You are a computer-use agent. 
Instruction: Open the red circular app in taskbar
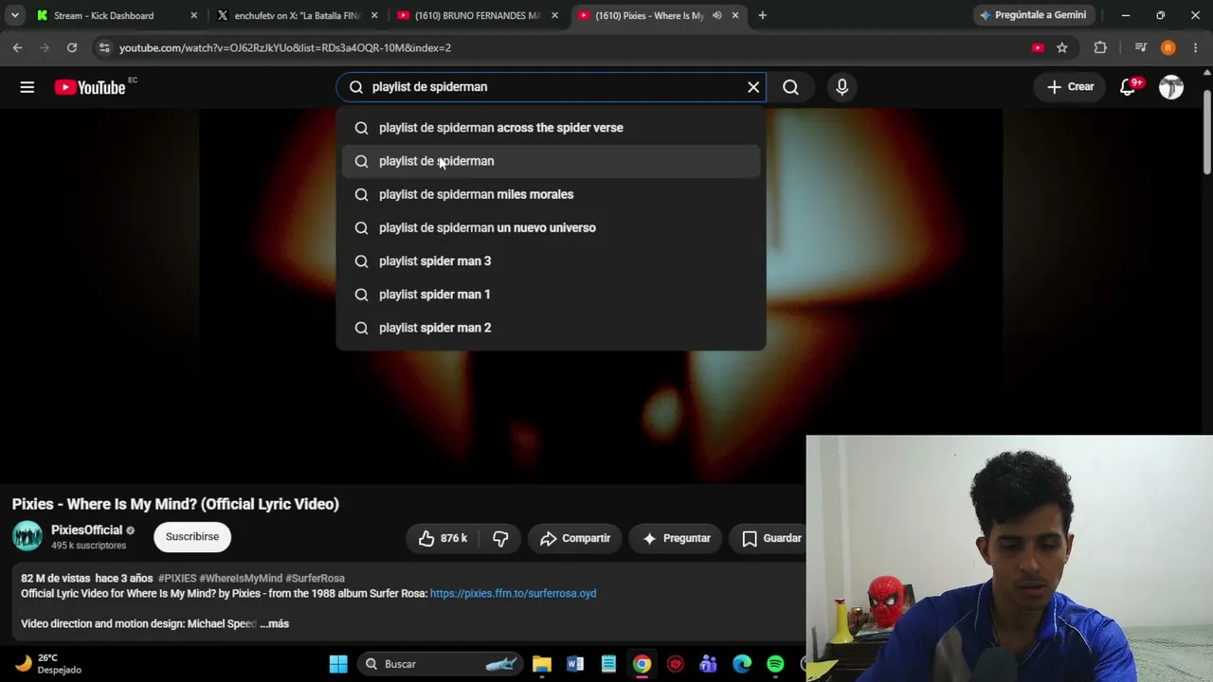[x=675, y=664]
